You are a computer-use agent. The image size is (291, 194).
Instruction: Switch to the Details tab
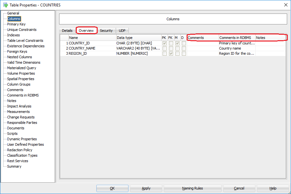pos(67,31)
